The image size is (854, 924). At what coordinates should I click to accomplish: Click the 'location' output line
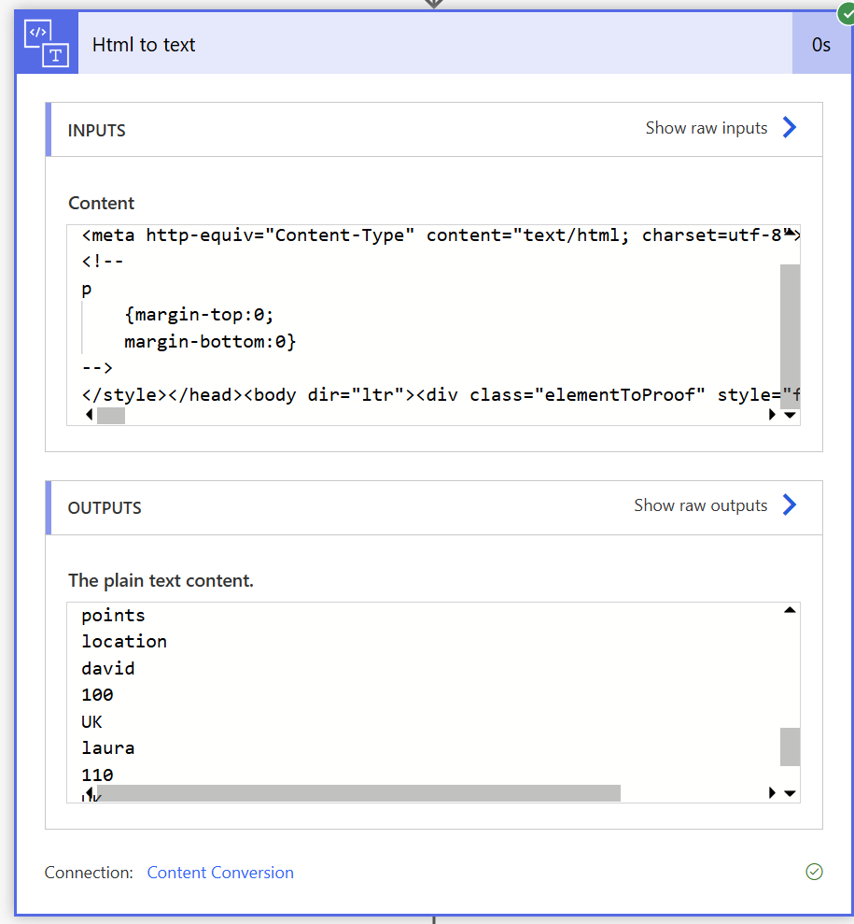pyautogui.click(x=124, y=641)
